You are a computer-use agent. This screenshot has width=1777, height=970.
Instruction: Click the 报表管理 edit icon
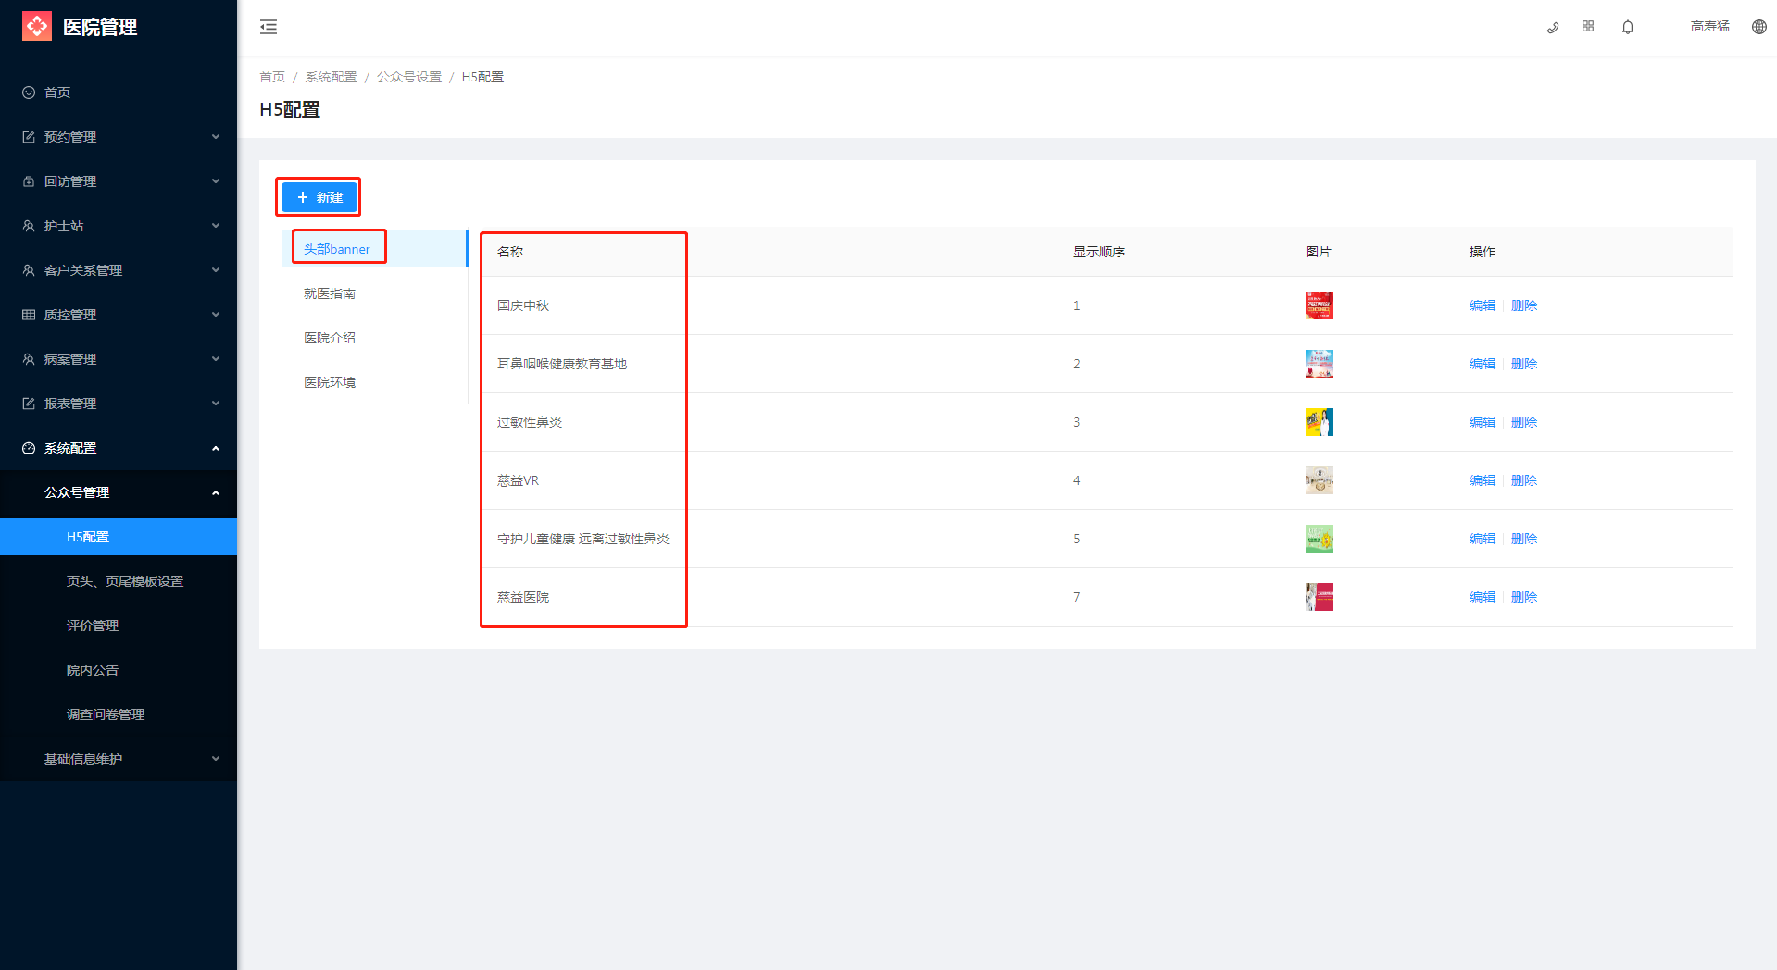29,404
